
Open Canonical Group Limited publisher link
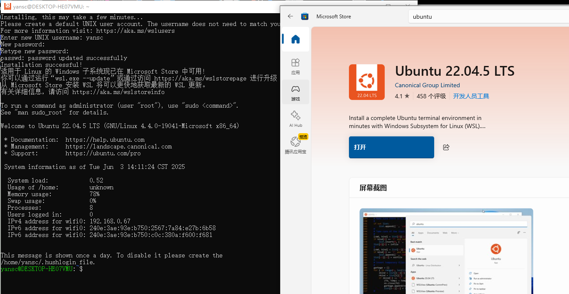coord(427,85)
